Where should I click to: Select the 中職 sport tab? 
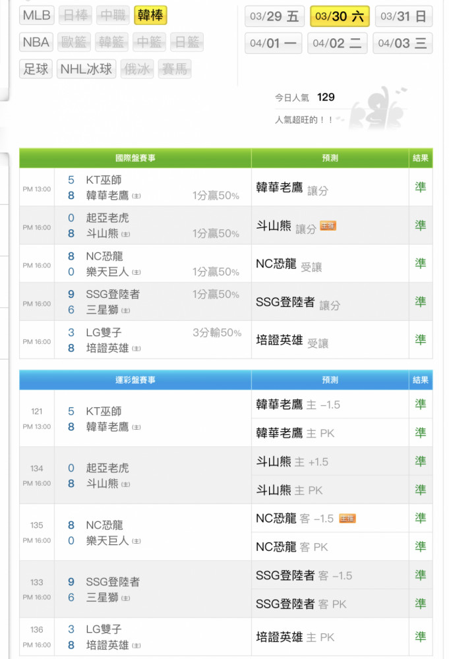pyautogui.click(x=113, y=16)
